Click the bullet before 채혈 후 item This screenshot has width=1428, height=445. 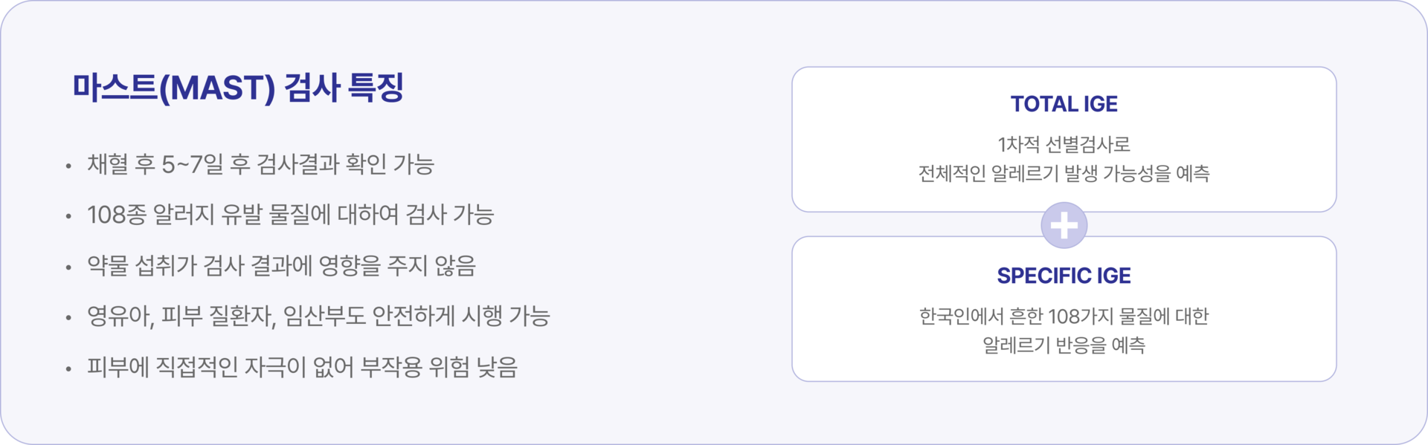pyautogui.click(x=68, y=166)
